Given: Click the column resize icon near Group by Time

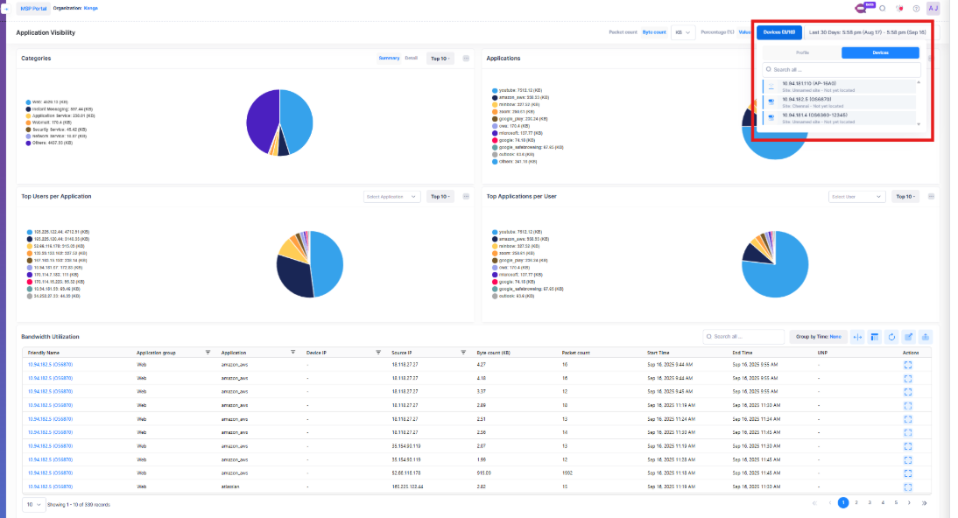Looking at the screenshot, I should 857,337.
